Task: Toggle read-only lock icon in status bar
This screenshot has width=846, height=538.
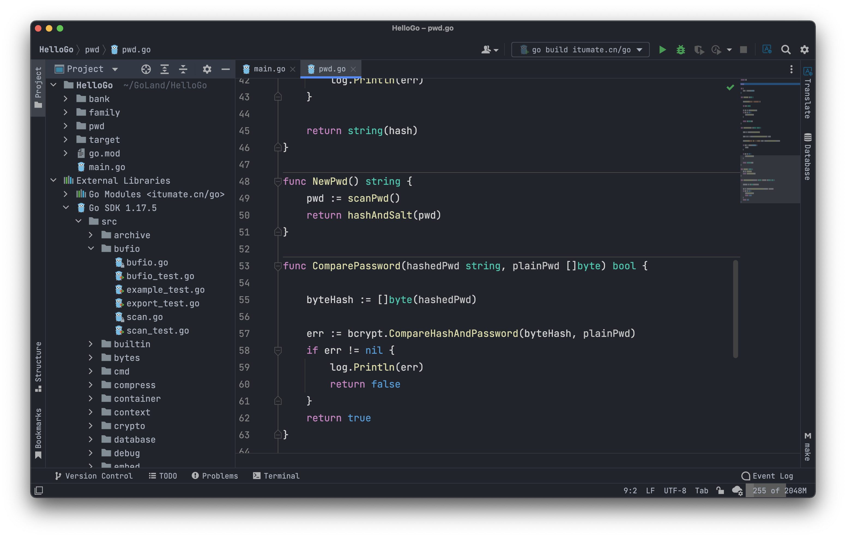Action: click(x=720, y=491)
